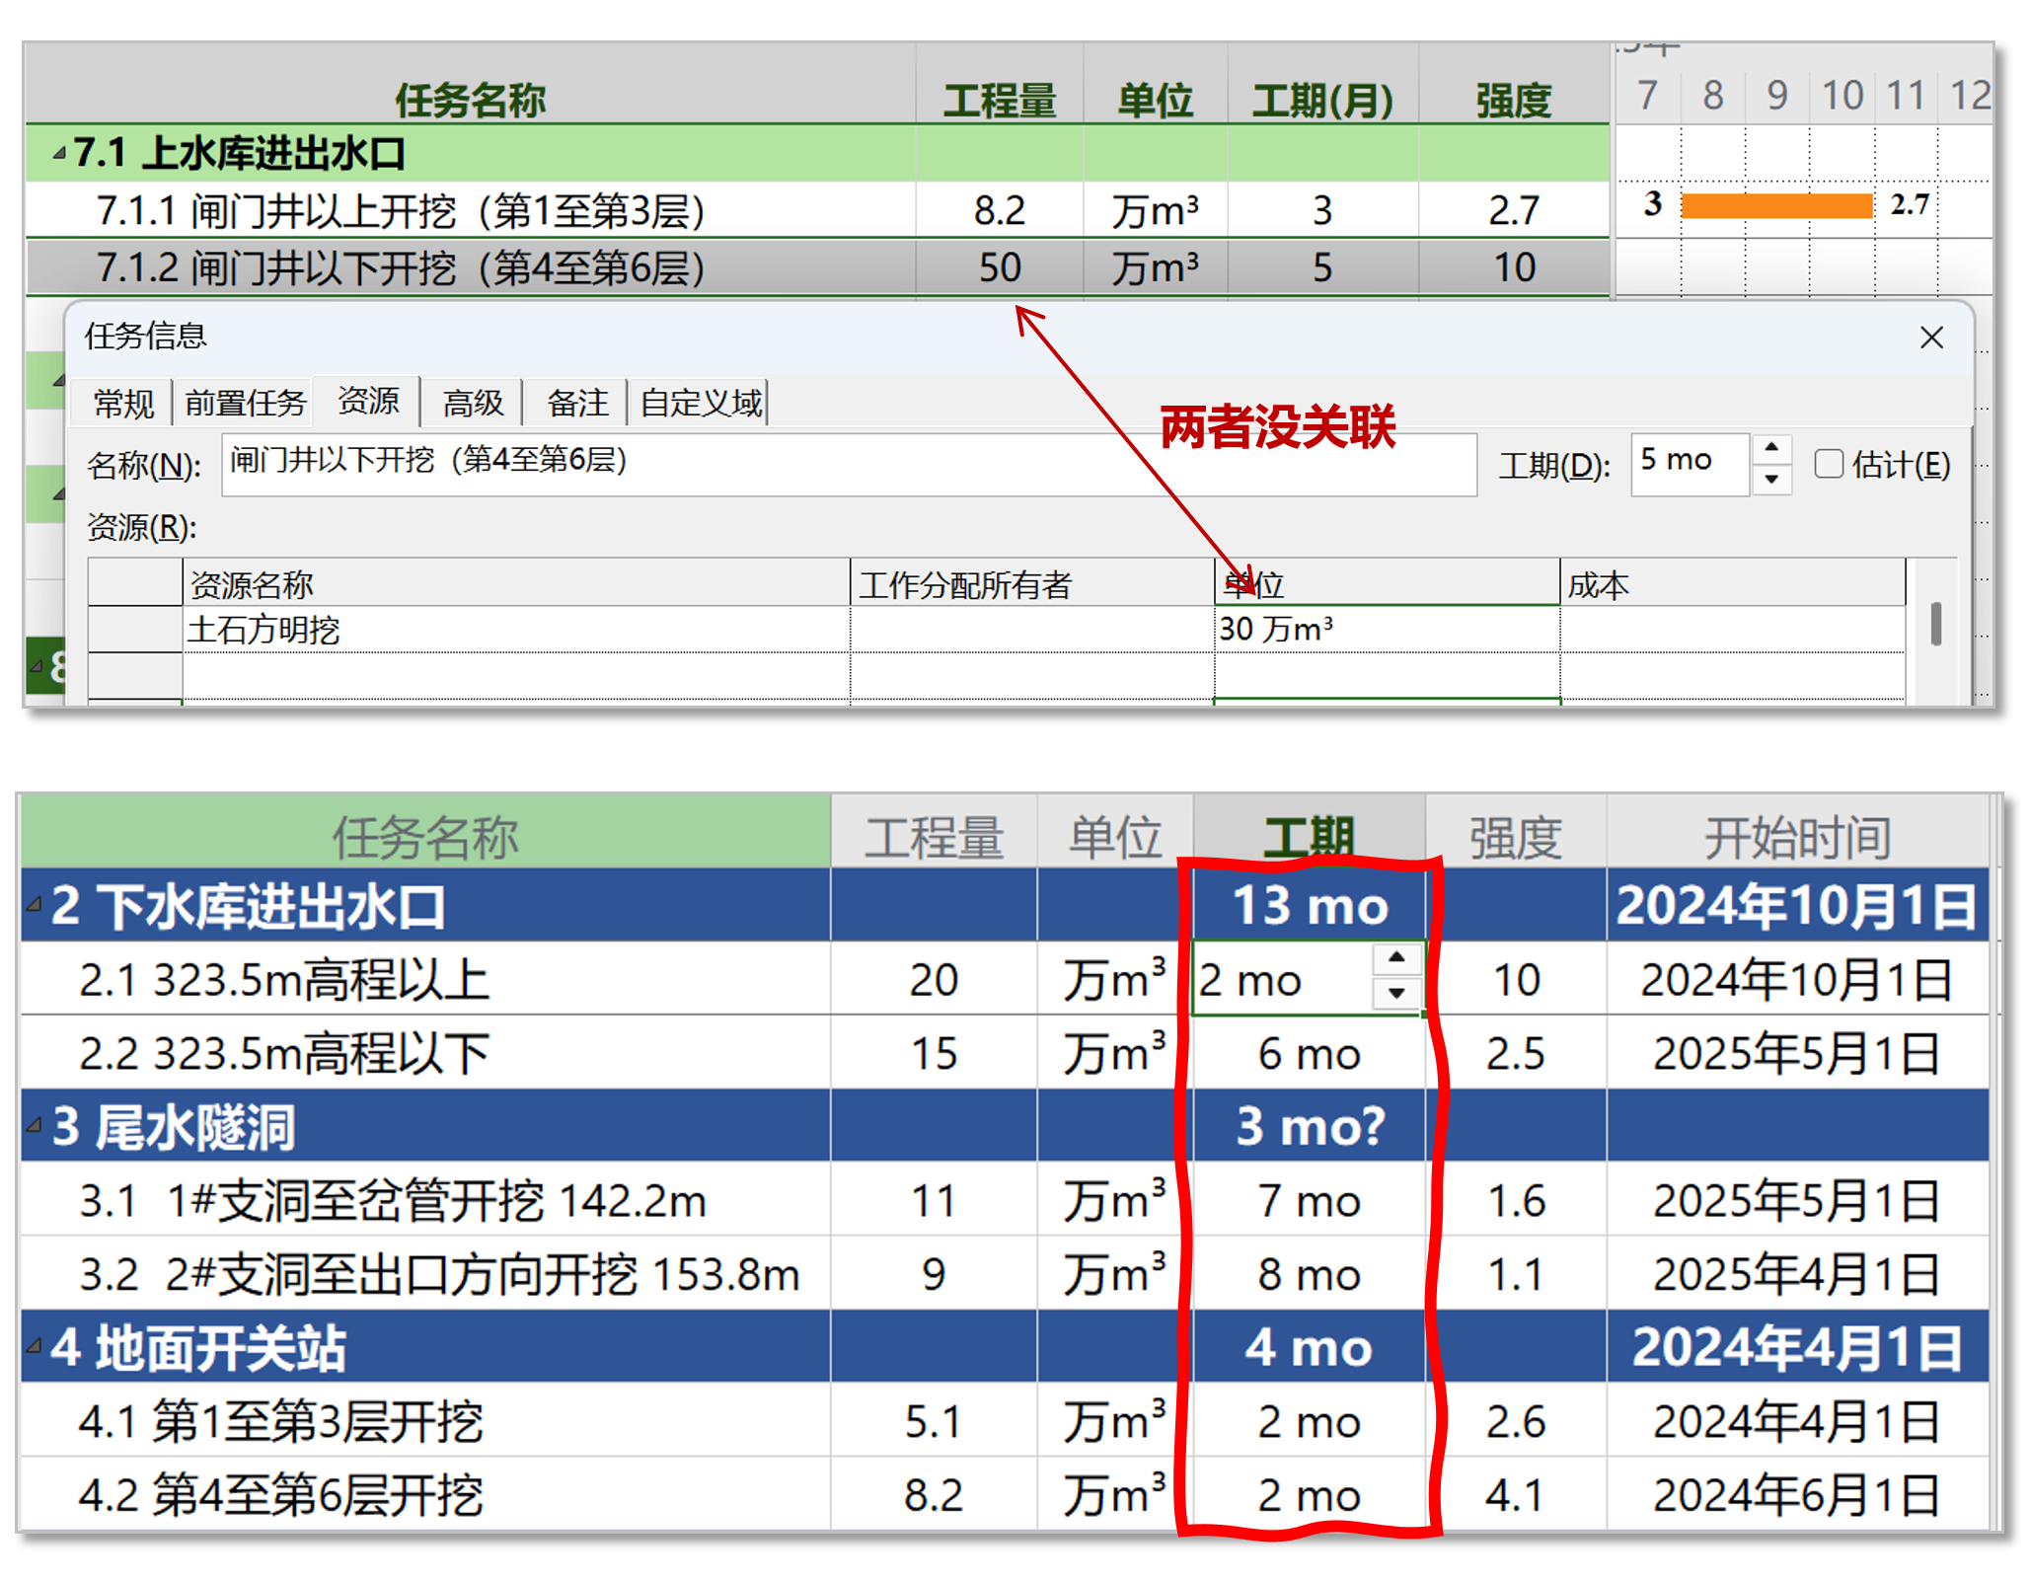Collapse the 2 下水库进出水口 group
2030x1581 pixels.
pos(36,904)
